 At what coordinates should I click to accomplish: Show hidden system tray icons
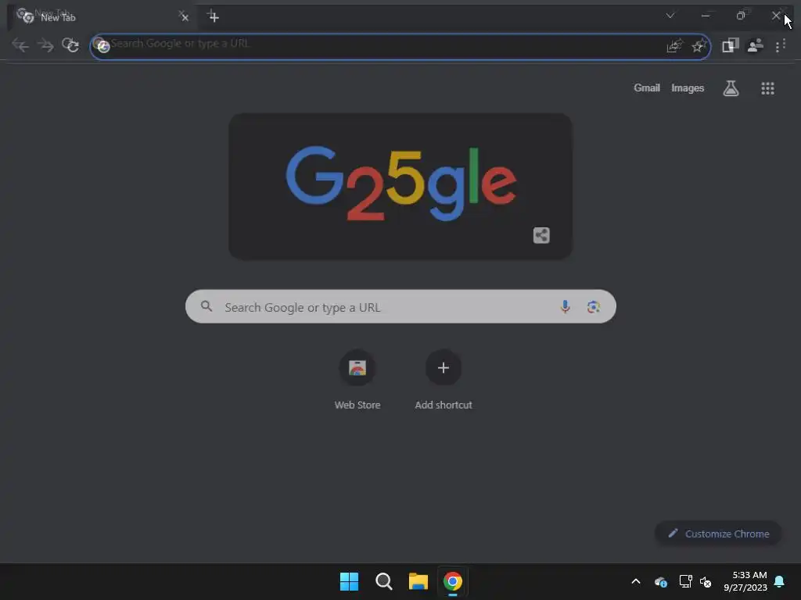[x=636, y=581]
